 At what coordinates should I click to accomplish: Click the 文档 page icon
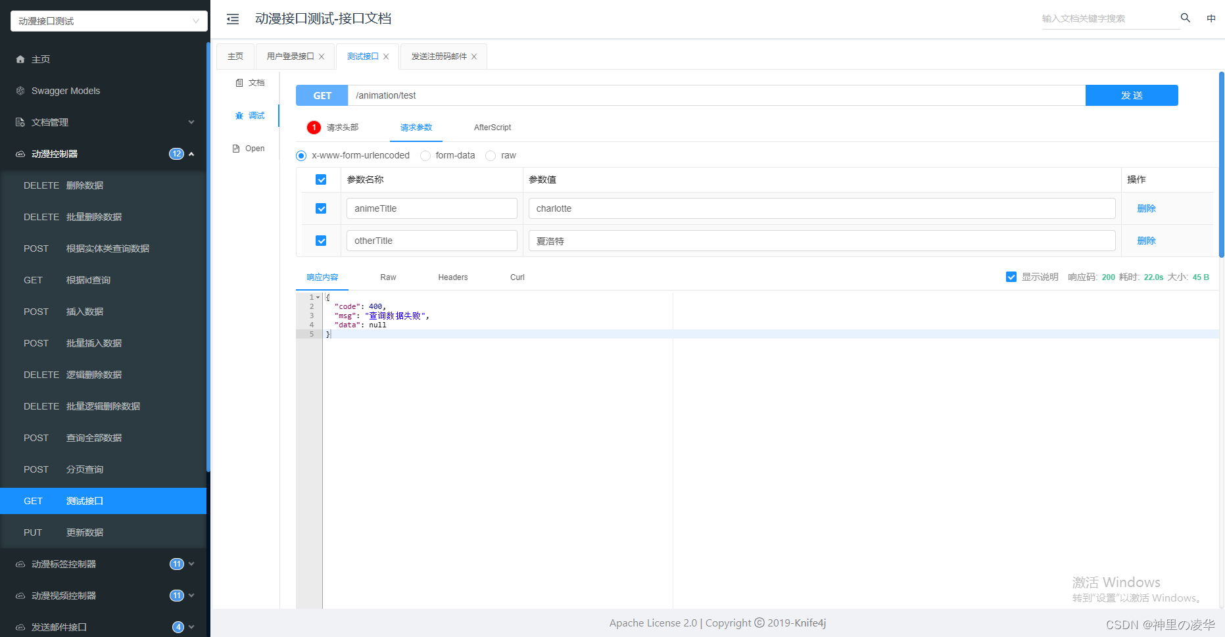coord(239,83)
